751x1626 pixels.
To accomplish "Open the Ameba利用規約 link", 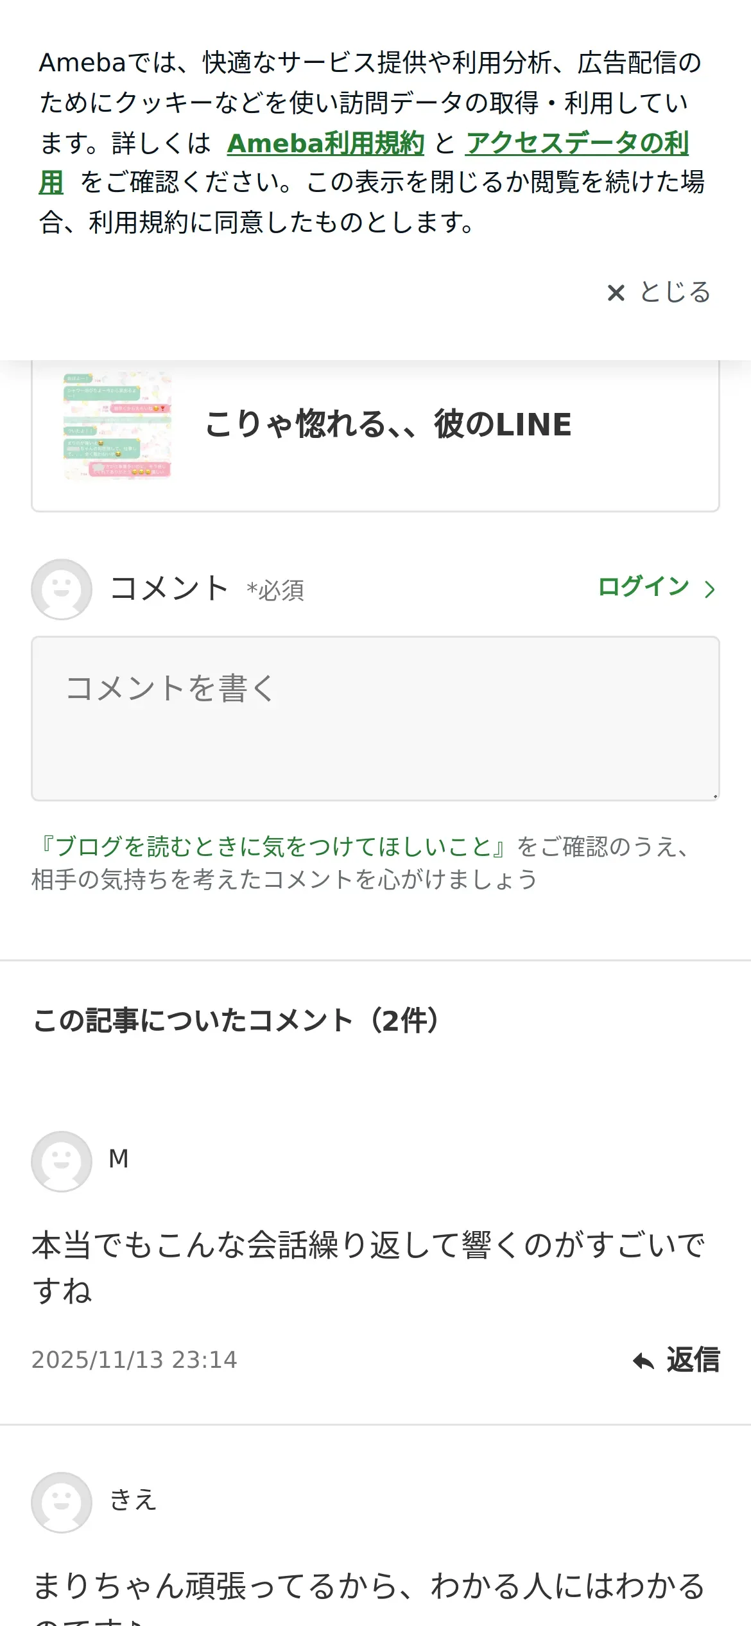I will (x=325, y=143).
